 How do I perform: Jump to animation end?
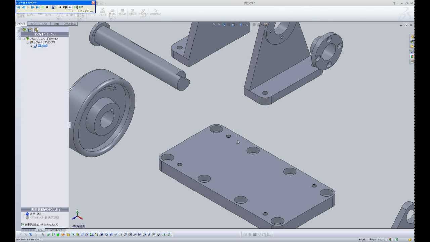38,7
